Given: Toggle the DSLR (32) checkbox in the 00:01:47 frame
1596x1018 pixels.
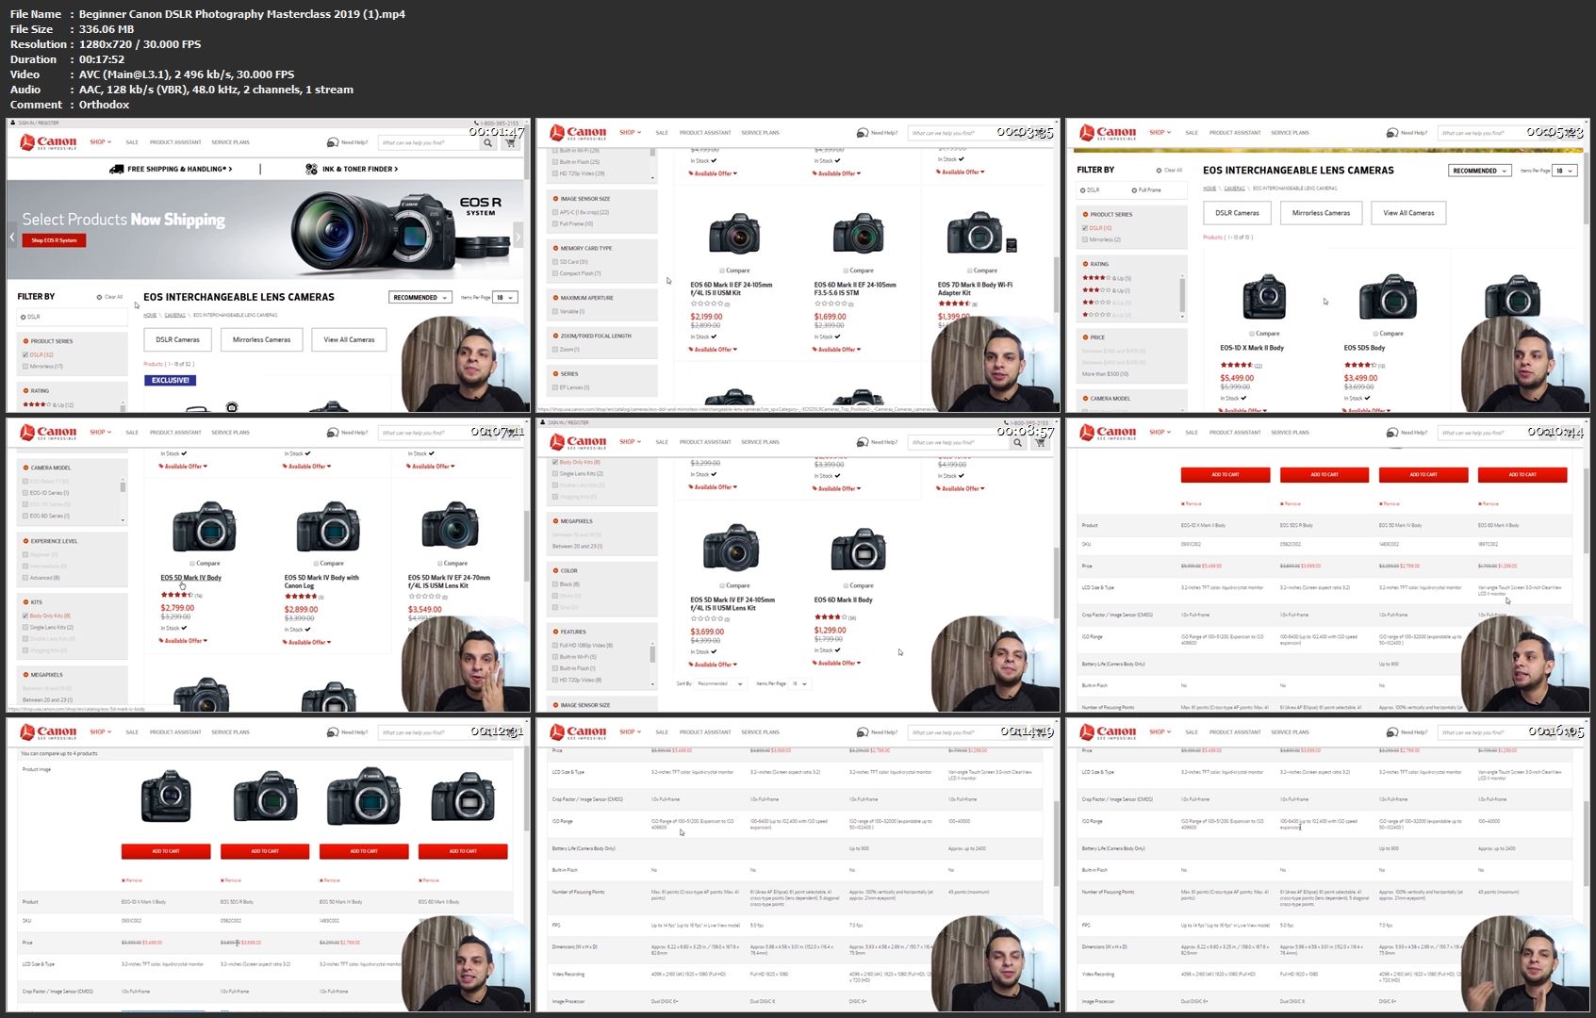Looking at the screenshot, I should tap(25, 354).
